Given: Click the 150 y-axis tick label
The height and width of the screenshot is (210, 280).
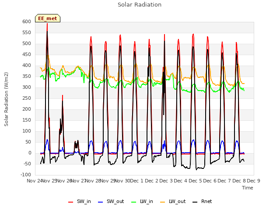Looking at the screenshot, I should coord(27,120).
